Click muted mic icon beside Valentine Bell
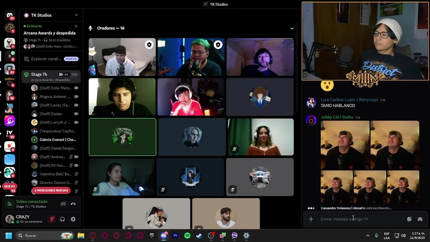Screen dimensions: 430x242 coord(76,174)
